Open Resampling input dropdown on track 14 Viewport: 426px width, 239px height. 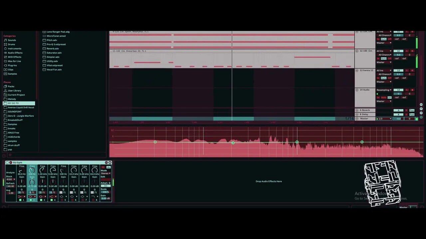pyautogui.click(x=384, y=90)
